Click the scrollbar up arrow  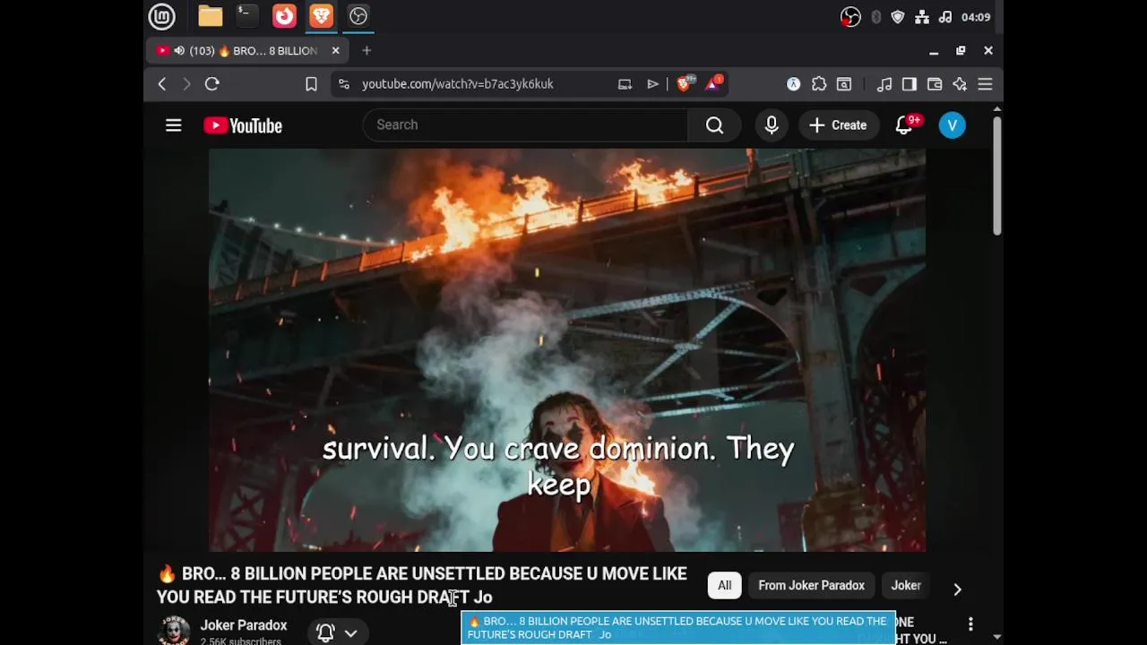(996, 109)
